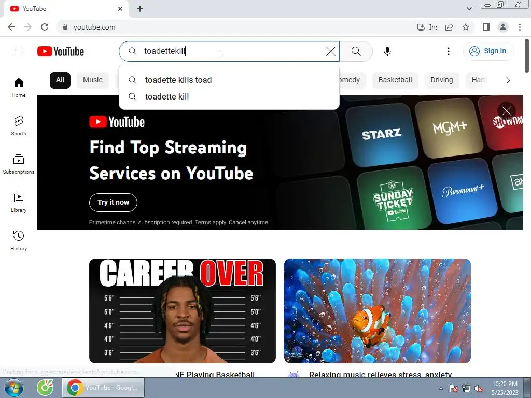Click the MGM+ tile in banner

coord(450,128)
